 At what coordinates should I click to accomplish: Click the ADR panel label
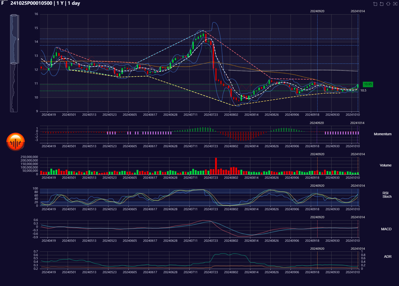pyautogui.click(x=388, y=257)
